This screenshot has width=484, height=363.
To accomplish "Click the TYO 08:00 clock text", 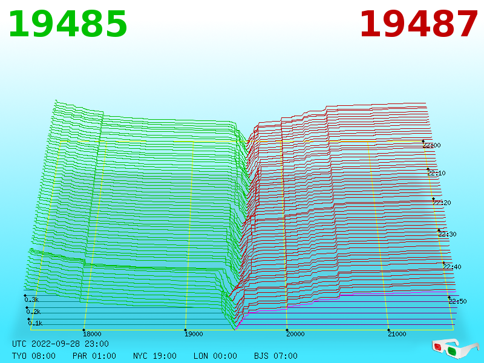I will point(34,356).
